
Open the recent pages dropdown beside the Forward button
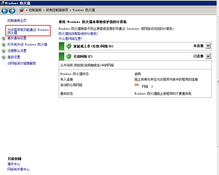click(x=17, y=11)
